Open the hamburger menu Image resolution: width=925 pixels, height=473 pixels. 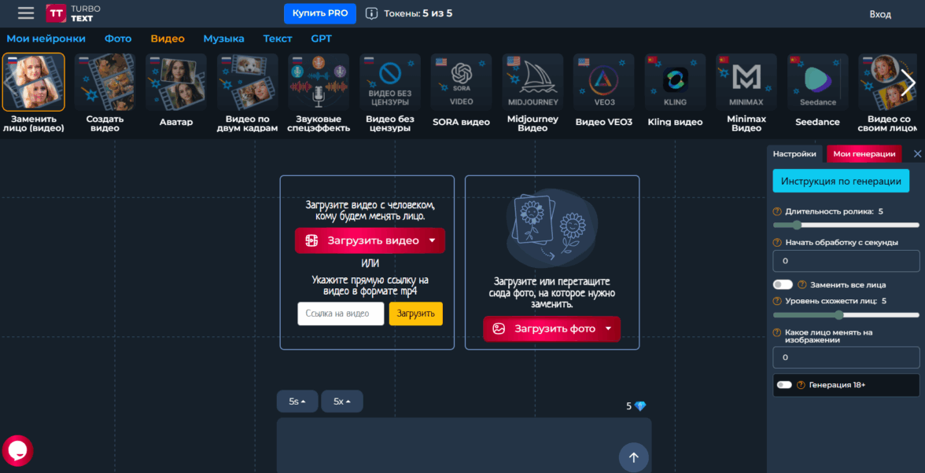click(x=26, y=13)
